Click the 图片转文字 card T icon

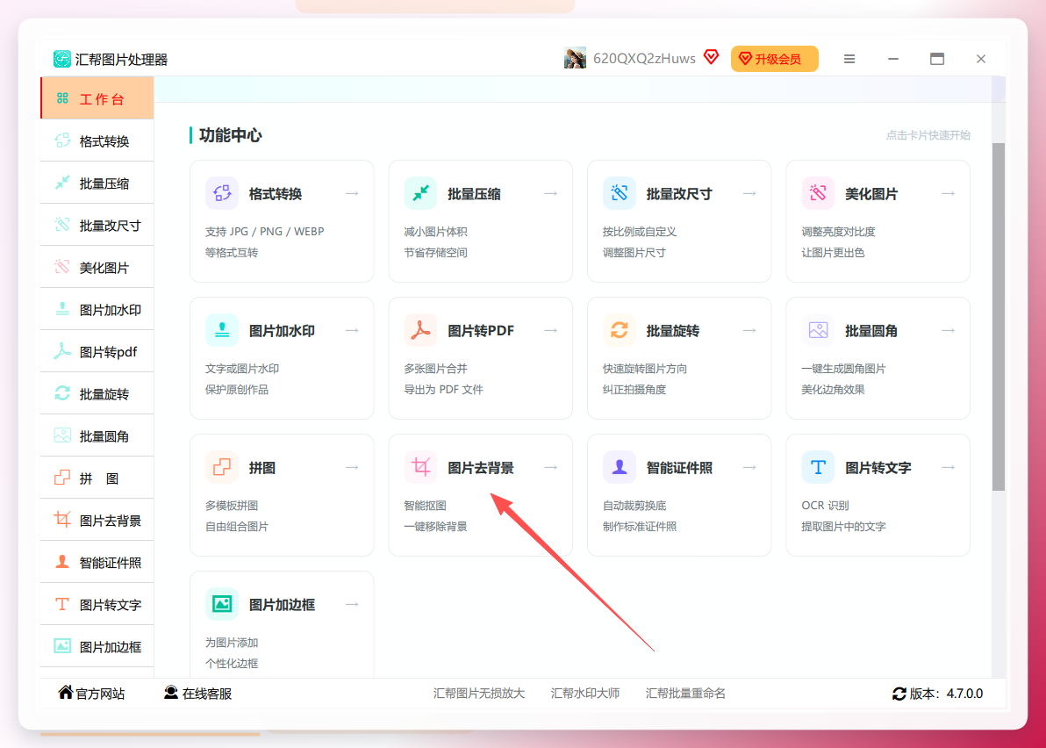819,467
